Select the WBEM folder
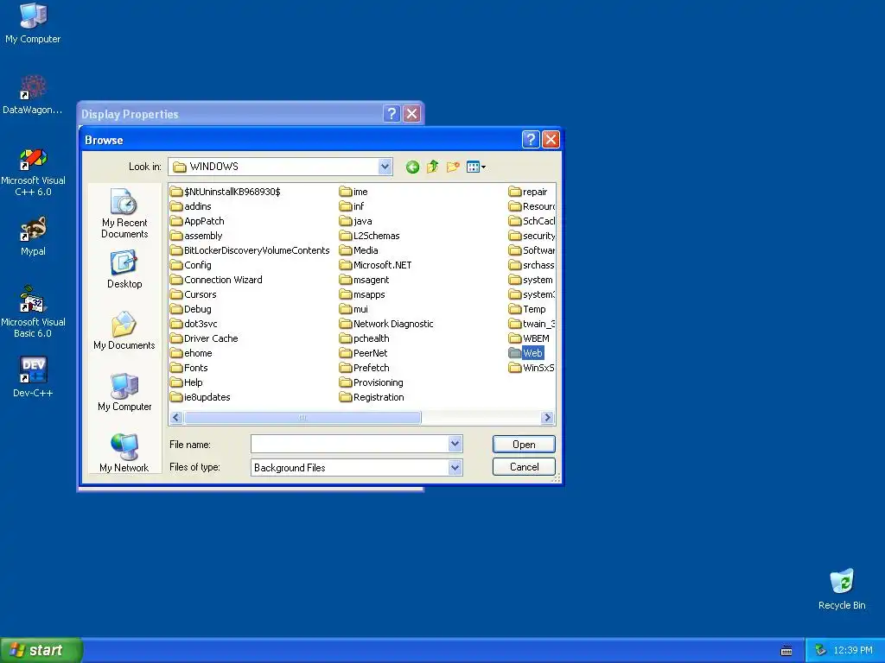 tap(529, 338)
